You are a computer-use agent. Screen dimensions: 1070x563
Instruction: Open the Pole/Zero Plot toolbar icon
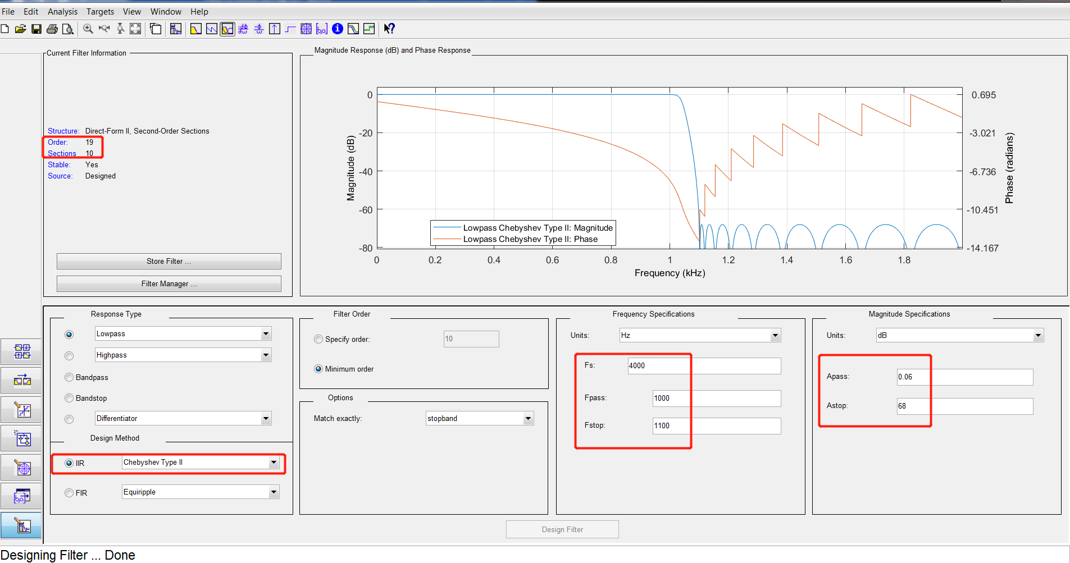coord(306,29)
